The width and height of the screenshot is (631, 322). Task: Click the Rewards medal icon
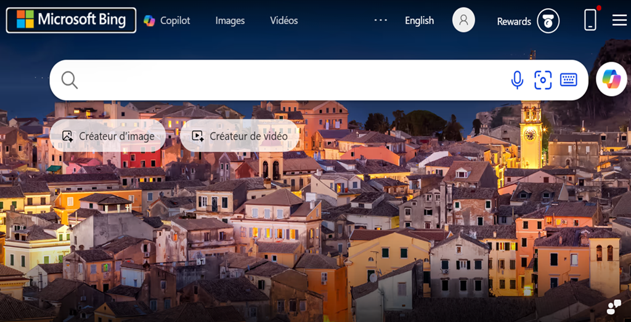click(x=548, y=22)
